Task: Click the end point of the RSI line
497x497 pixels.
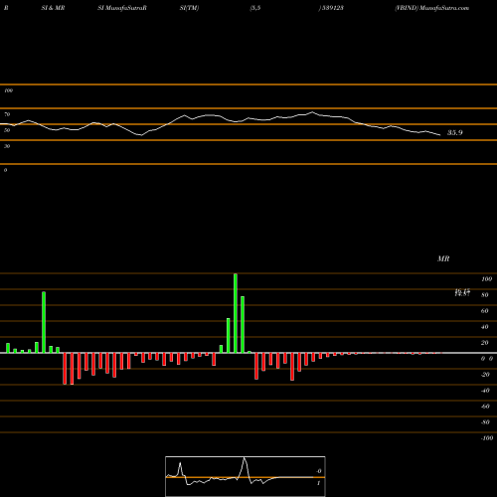Action: click(x=440, y=135)
